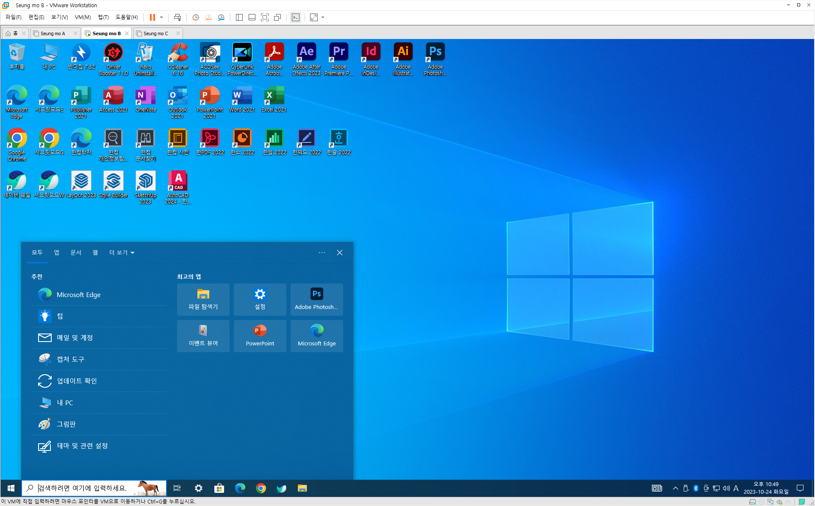The image size is (815, 506).
Task: Open Adobe After Effects 2023 desktop icon
Action: pos(306,59)
